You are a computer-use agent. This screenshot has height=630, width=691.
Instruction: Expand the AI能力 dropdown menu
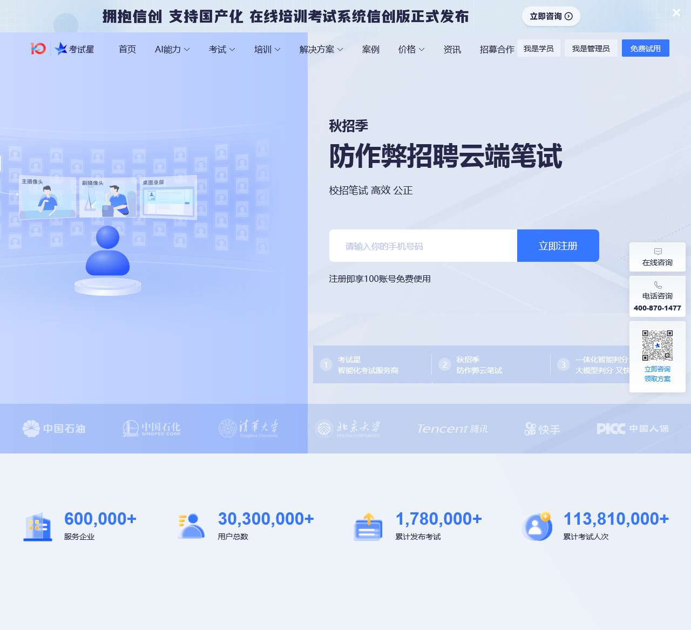[172, 49]
